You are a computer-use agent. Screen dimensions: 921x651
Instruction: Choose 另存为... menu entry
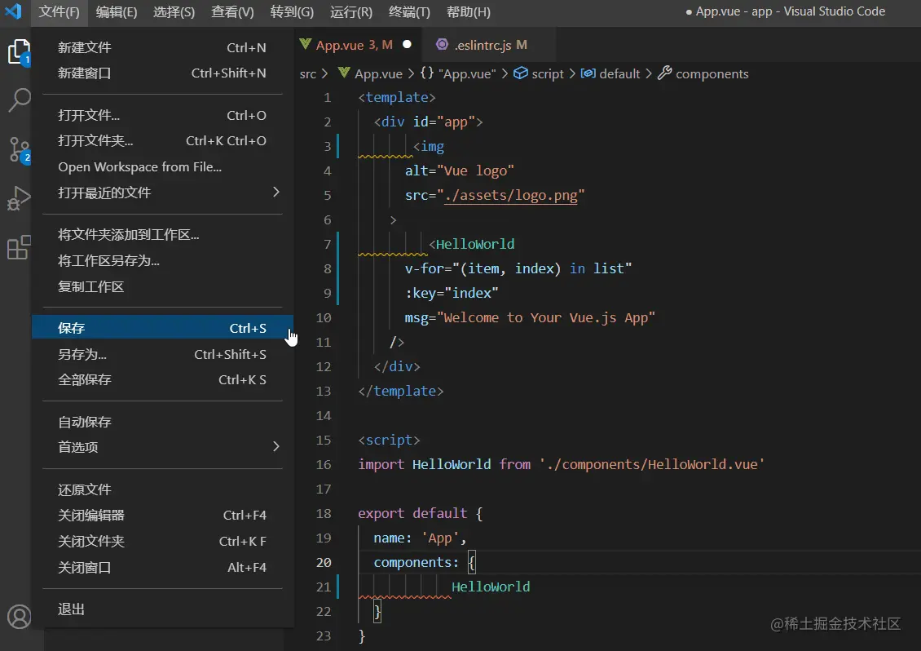pyautogui.click(x=163, y=354)
